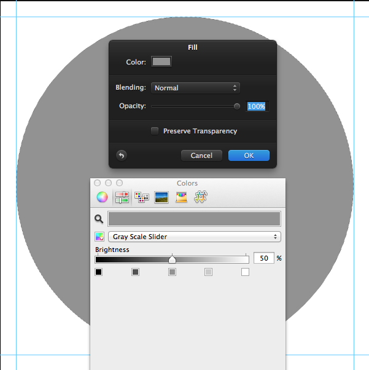Click the Brightness slider thumb
This screenshot has height=370, width=369.
[172, 259]
